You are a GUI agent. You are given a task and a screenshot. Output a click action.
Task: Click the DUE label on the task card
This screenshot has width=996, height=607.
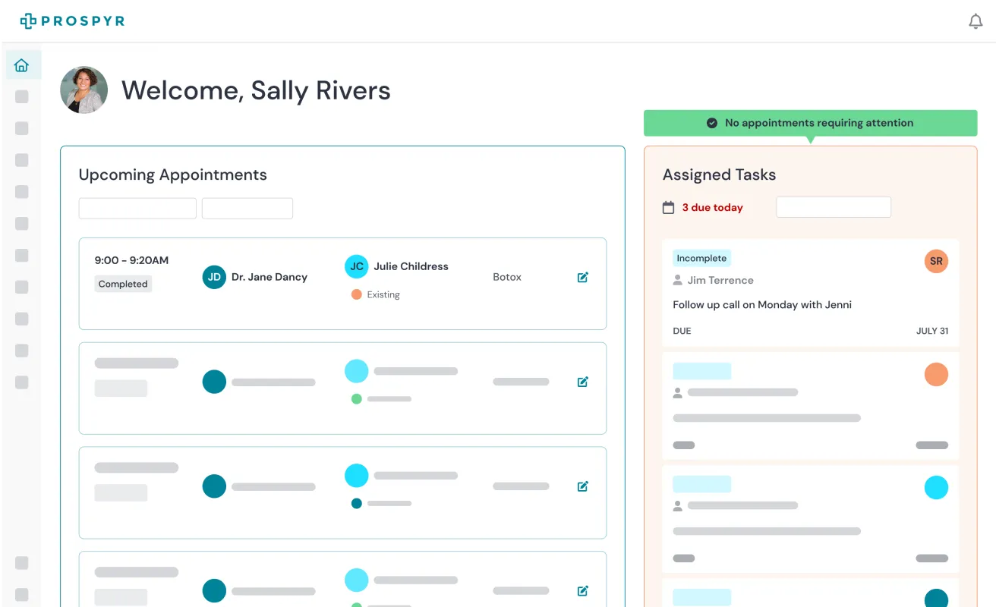[682, 331]
